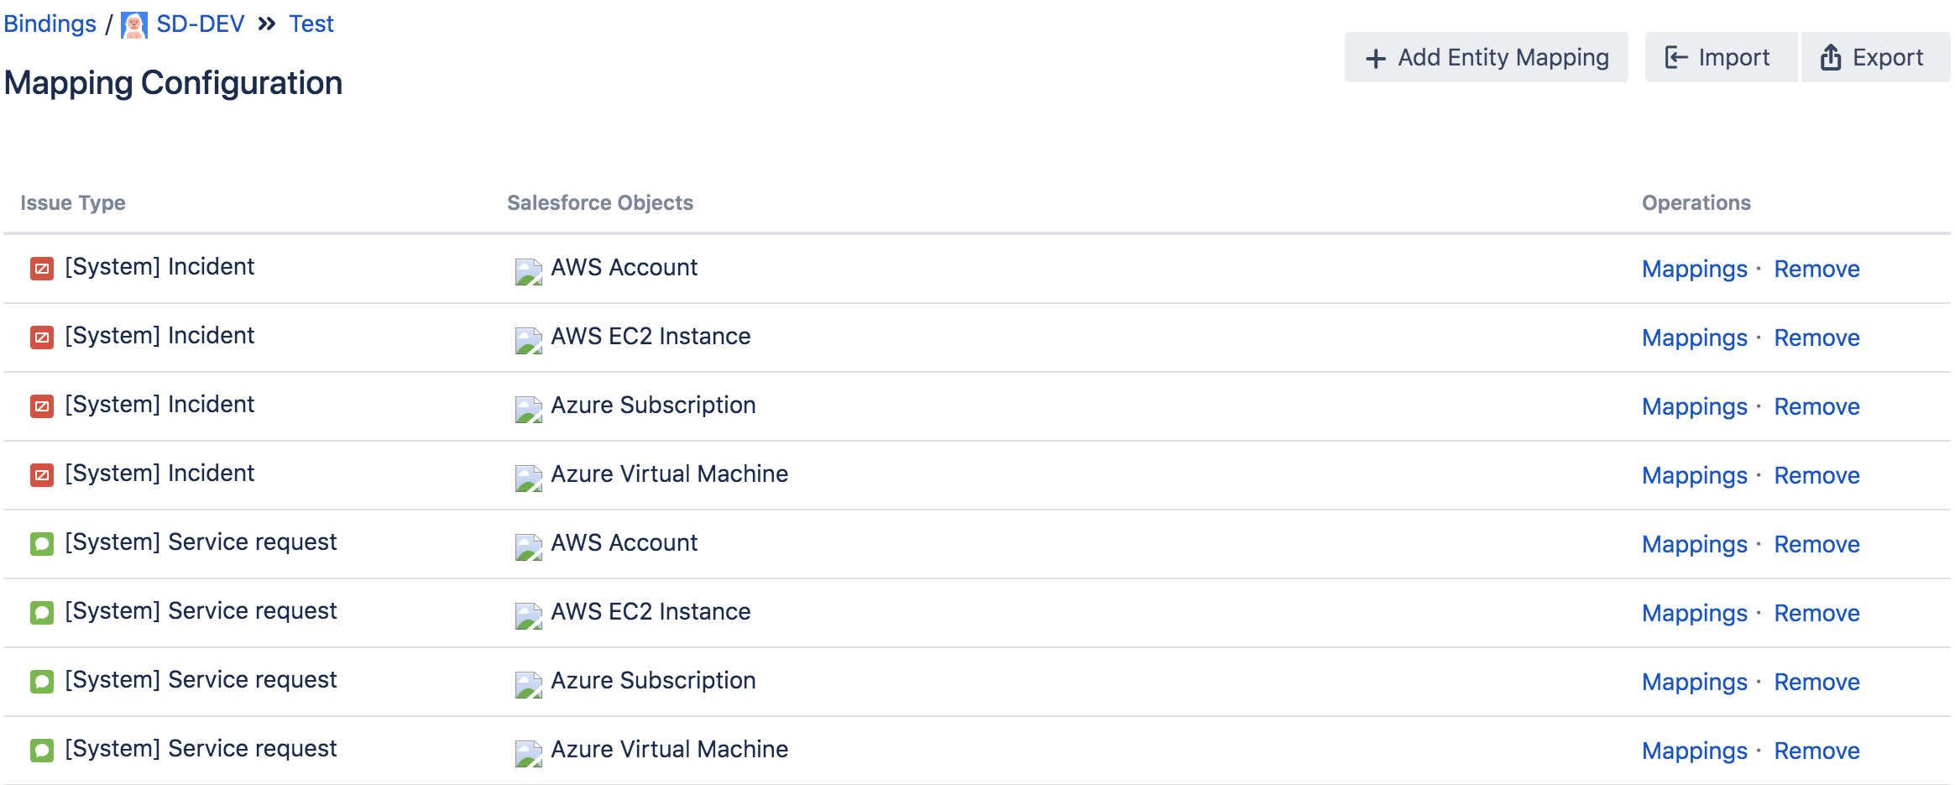This screenshot has height=785, width=1955.
Task: Click Service request icon in AWS Account row
Action: coord(42,544)
